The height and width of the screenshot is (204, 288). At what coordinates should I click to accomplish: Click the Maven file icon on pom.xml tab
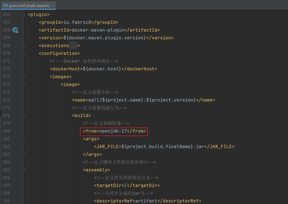[x=5, y=6]
